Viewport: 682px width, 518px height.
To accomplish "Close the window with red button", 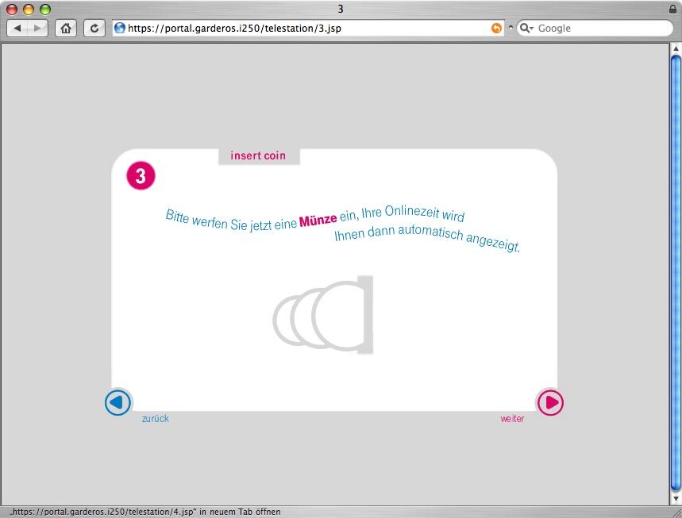I will pyautogui.click(x=12, y=10).
